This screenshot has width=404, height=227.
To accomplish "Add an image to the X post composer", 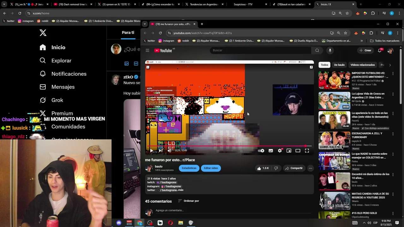I will [127, 63].
